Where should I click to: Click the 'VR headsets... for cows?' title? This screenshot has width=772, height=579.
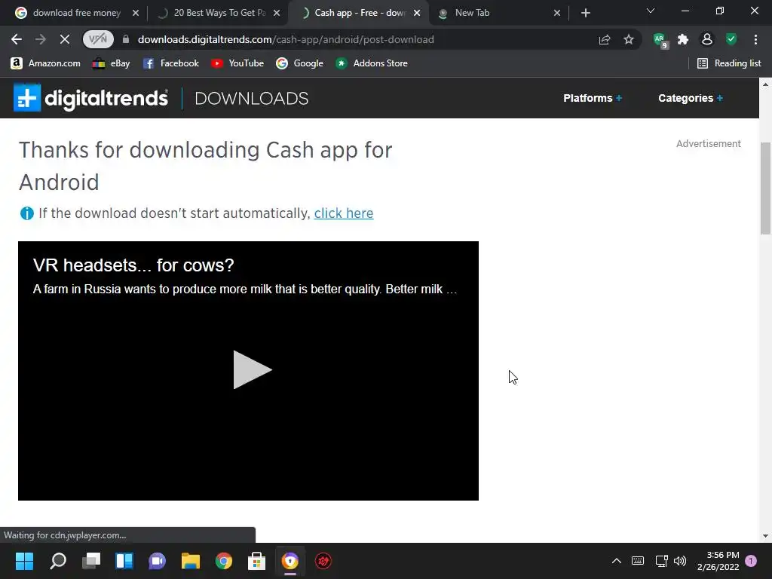click(133, 265)
